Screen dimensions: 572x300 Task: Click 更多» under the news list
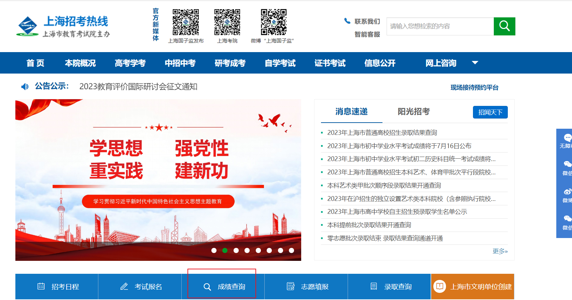pos(500,251)
